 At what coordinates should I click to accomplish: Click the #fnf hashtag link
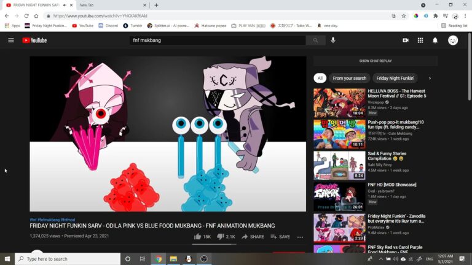tap(33, 220)
